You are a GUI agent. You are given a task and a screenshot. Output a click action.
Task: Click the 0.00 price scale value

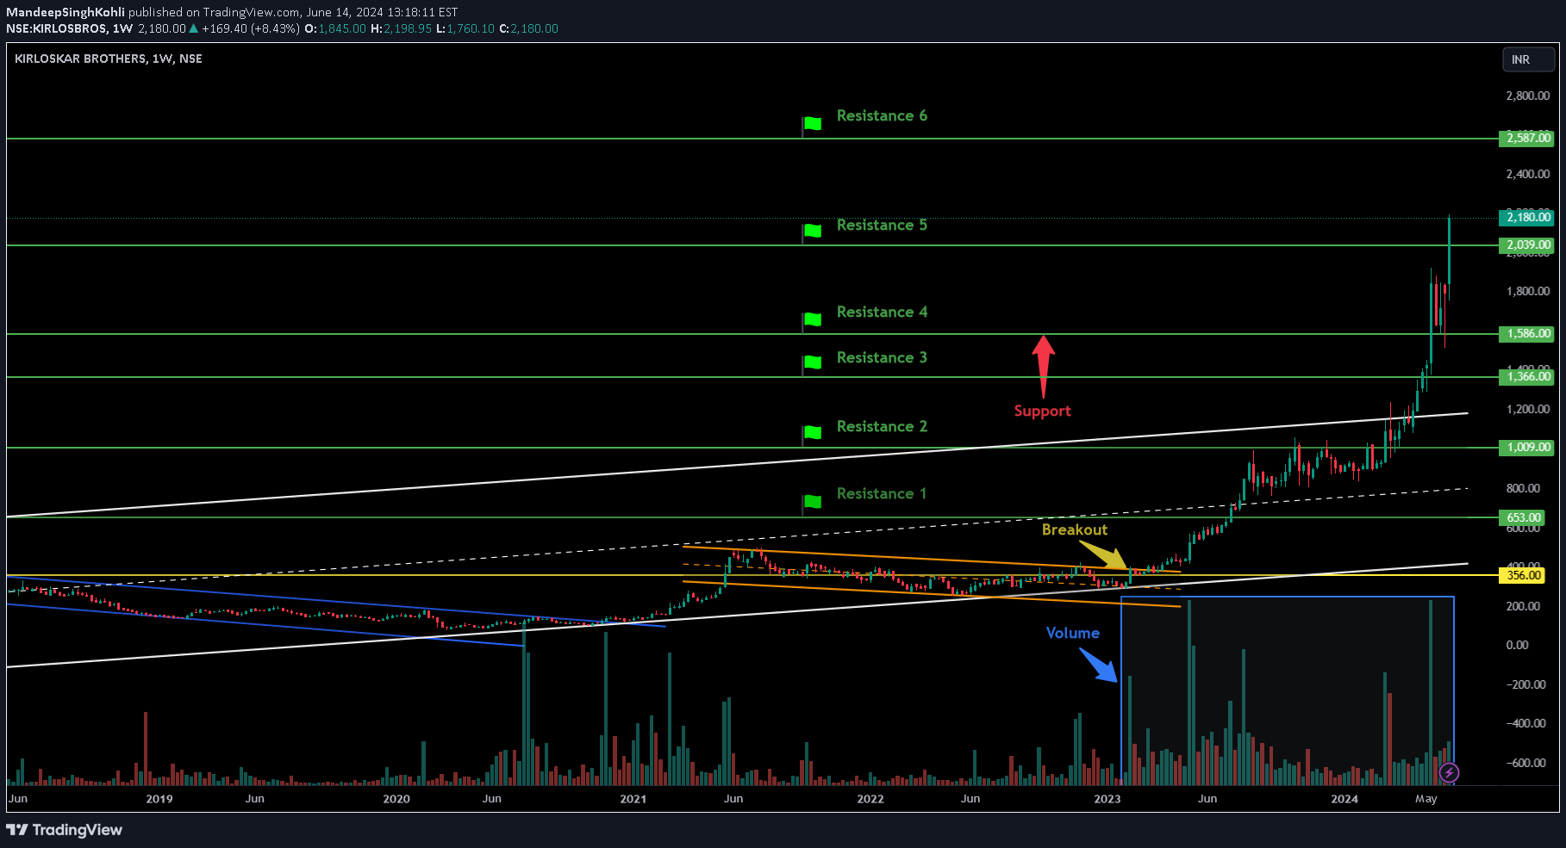[x=1517, y=645]
